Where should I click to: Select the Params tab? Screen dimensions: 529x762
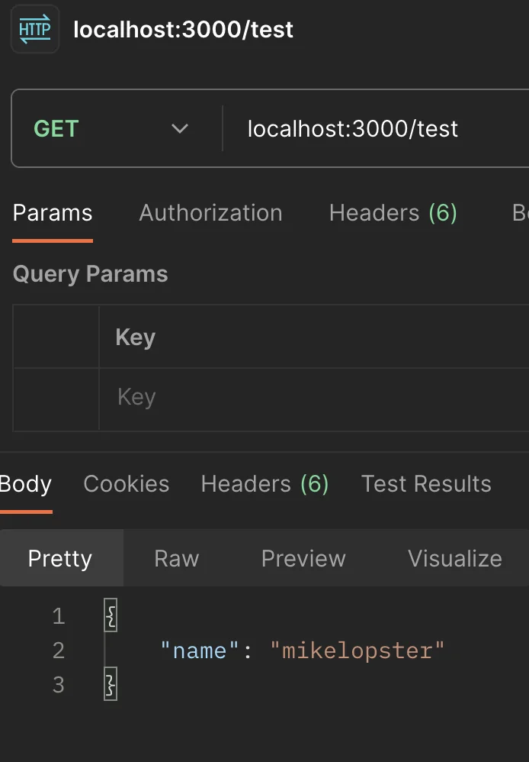tap(53, 213)
